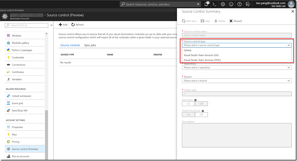This screenshot has height=161, width=297.
Task: Open Python 2 packages
Action: (25, 50)
